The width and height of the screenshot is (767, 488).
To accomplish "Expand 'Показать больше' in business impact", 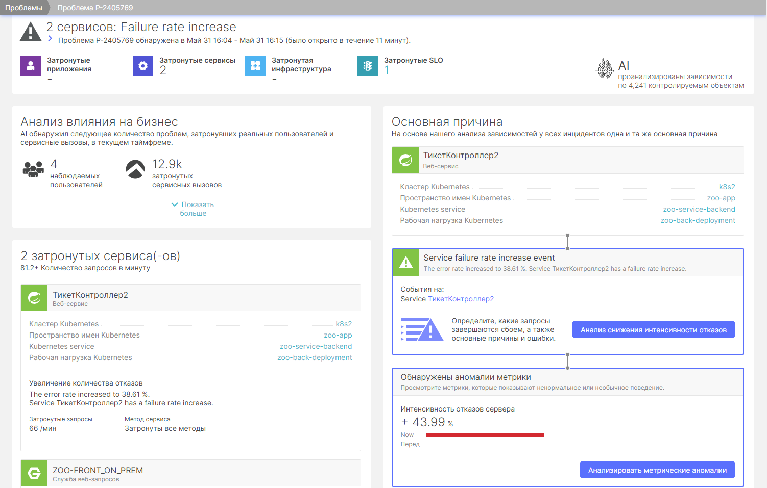I will 193,209.
